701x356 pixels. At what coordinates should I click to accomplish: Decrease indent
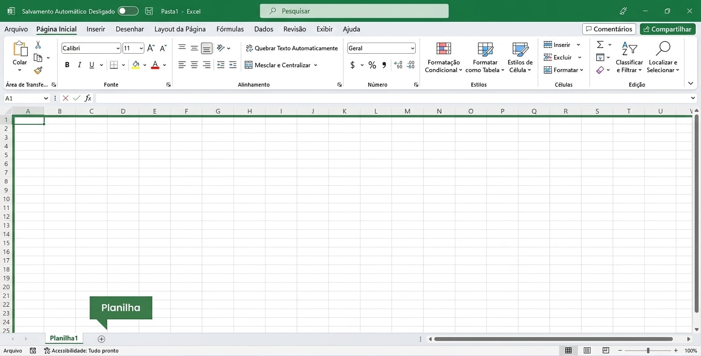[220, 65]
